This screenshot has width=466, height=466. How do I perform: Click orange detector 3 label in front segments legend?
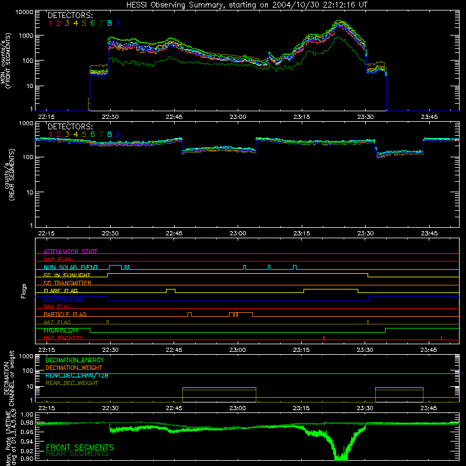(67, 23)
